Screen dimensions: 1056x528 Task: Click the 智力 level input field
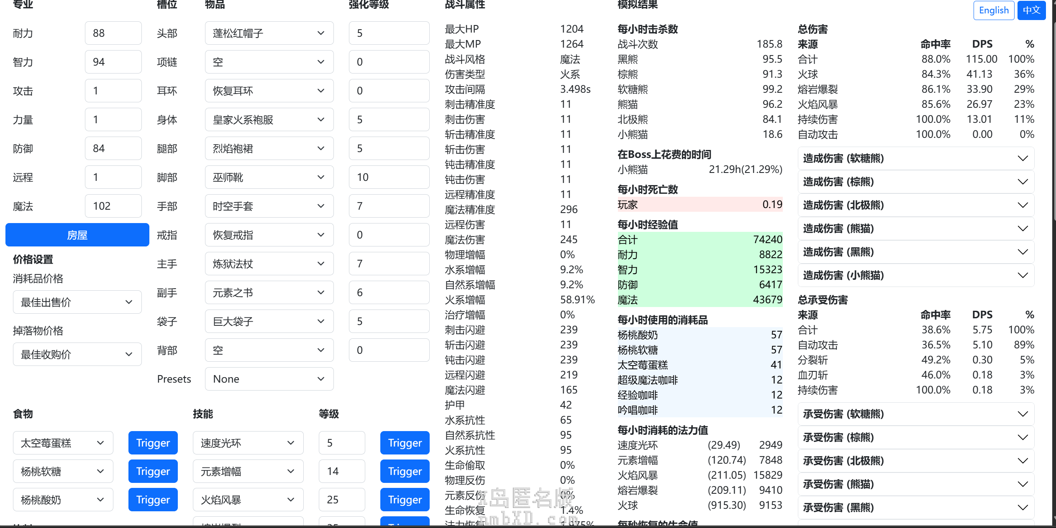pyautogui.click(x=113, y=62)
